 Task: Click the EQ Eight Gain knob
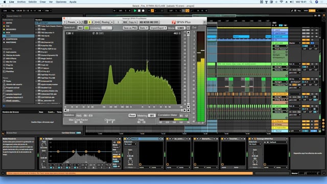coord(43,155)
